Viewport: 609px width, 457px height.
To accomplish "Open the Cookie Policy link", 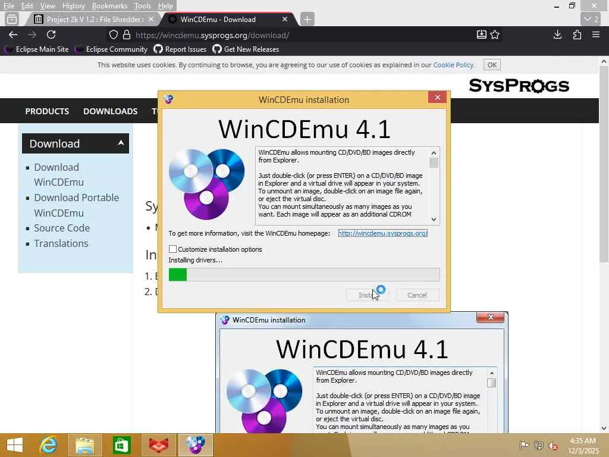I will tap(453, 65).
